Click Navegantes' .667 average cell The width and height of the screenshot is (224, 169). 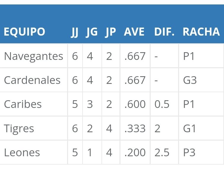[135, 56]
